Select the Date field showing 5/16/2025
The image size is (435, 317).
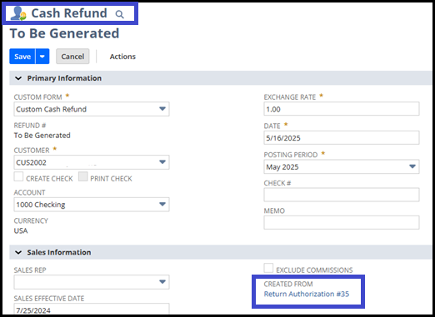tap(342, 138)
